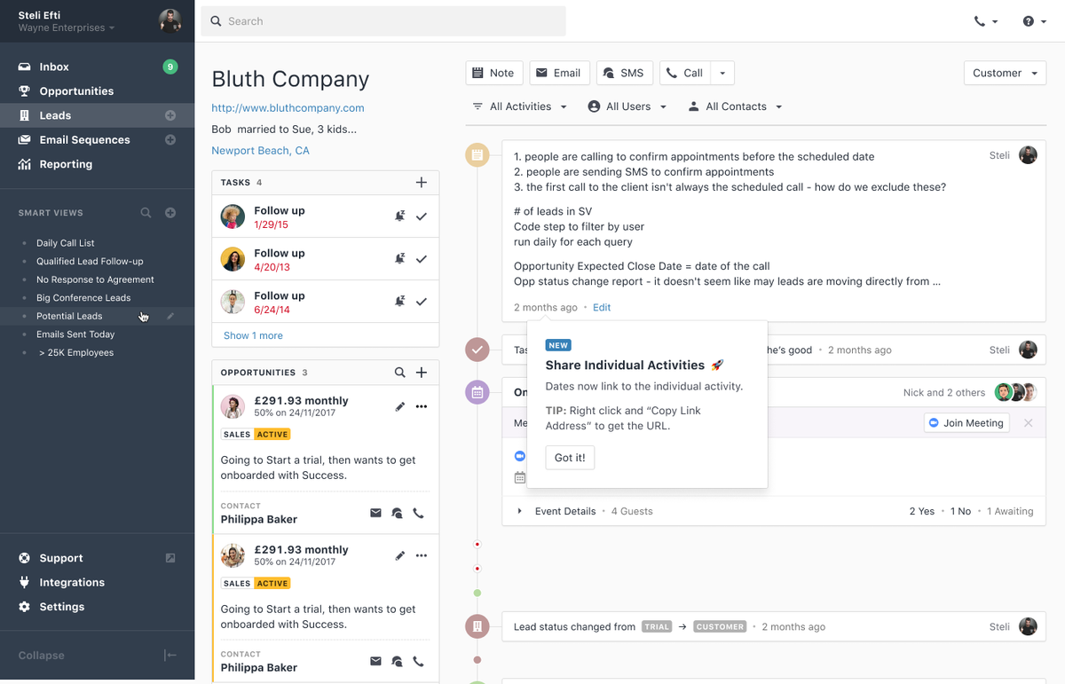Open the help question mark menu

pos(1034,21)
